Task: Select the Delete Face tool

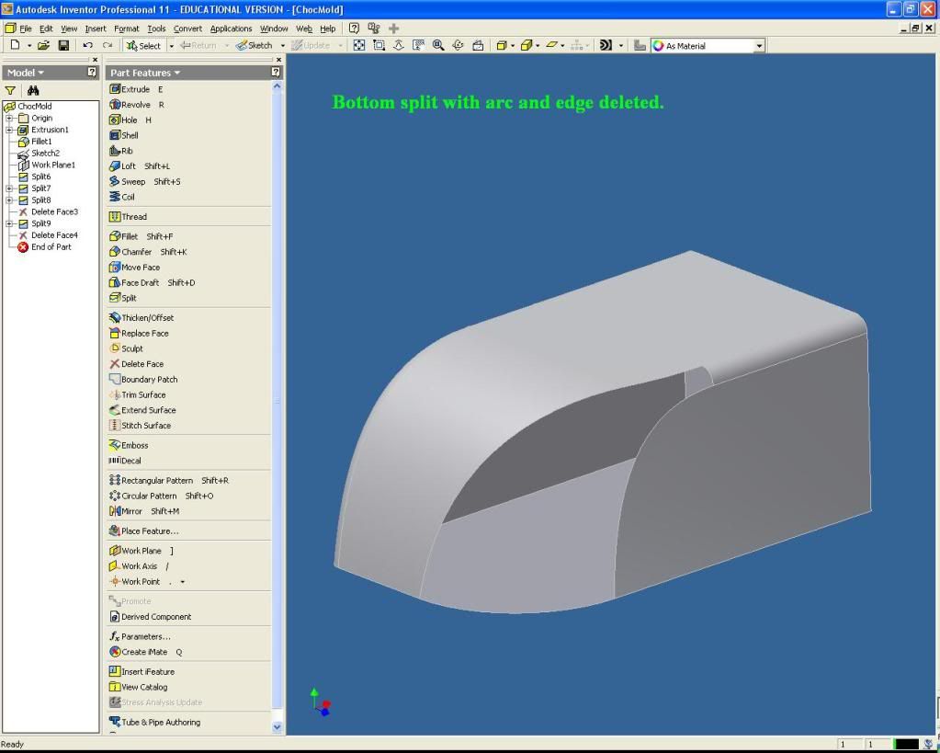Action: [x=142, y=364]
